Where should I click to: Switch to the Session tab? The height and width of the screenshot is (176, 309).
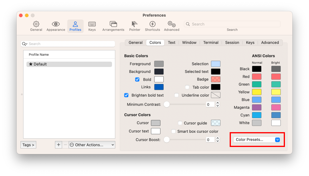232,43
